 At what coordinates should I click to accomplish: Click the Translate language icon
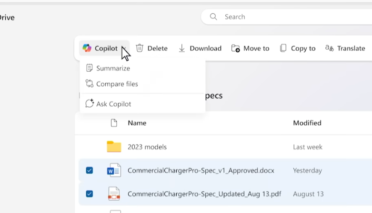(329, 48)
